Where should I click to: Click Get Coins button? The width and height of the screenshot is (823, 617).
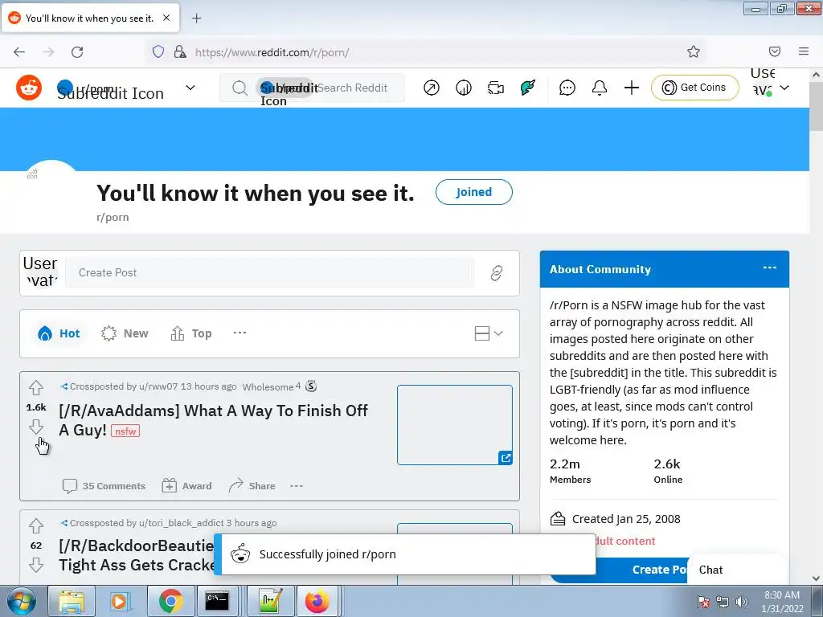[695, 88]
